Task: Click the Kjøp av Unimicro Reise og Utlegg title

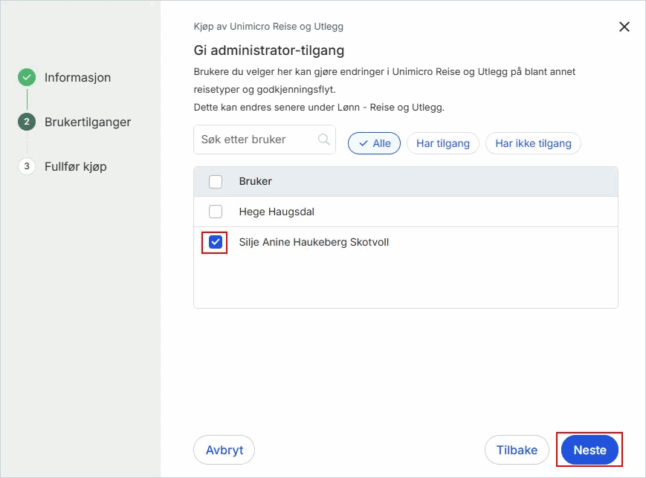Action: (x=268, y=27)
